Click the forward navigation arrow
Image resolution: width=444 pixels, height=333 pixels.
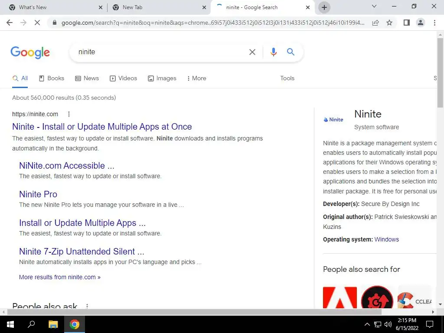[x=23, y=23]
